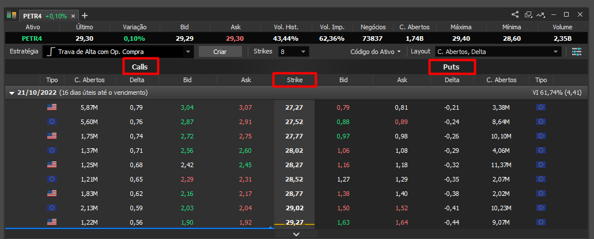Viewport: 594px width, 239px height.
Task: Add a new tab with plus icon
Action: (85, 16)
